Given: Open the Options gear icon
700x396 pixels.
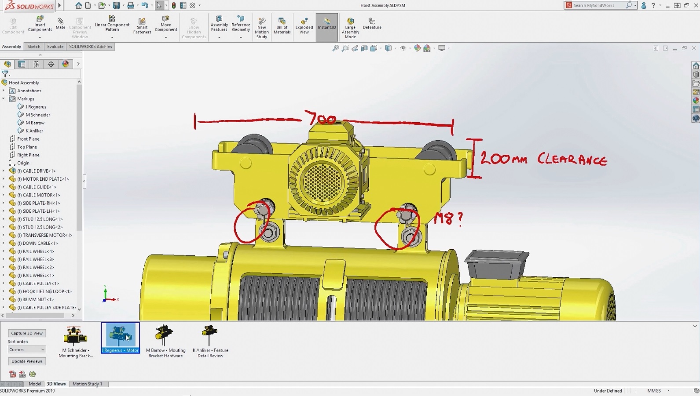Looking at the screenshot, I should [192, 5].
